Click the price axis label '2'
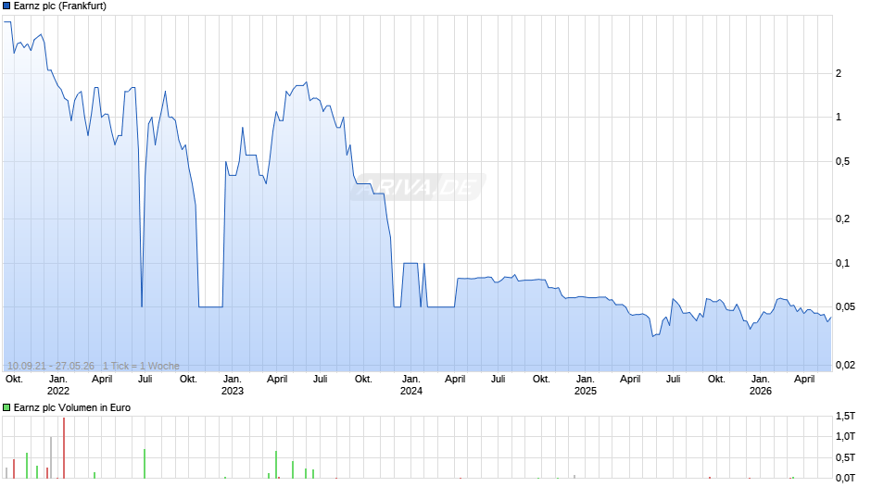 tap(839, 73)
